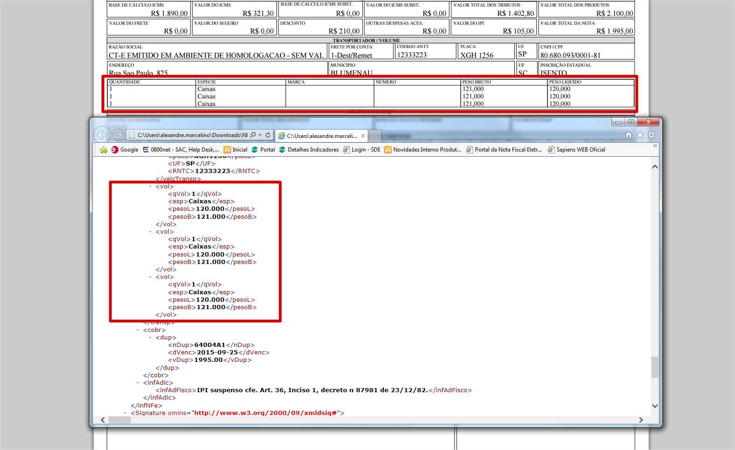Close the current browser tab
735x450 pixels.
point(363,136)
